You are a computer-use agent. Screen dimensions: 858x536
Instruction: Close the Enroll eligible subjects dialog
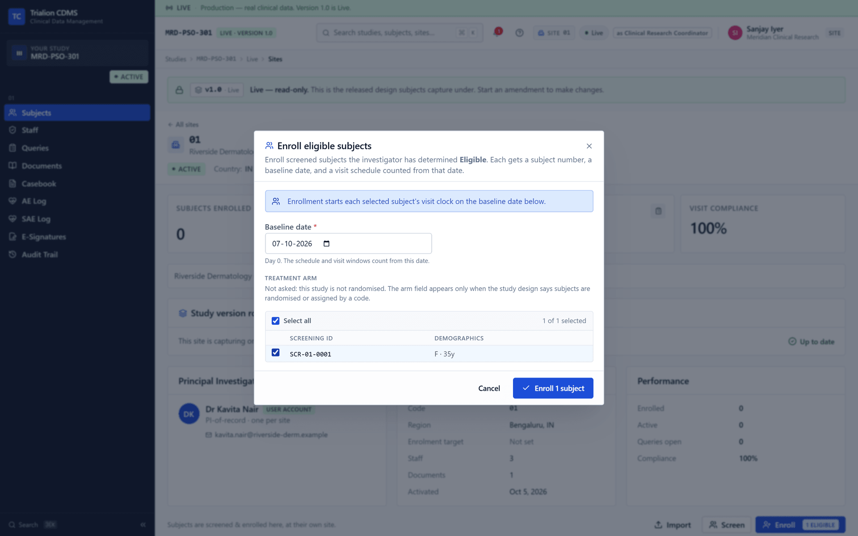[589, 146]
